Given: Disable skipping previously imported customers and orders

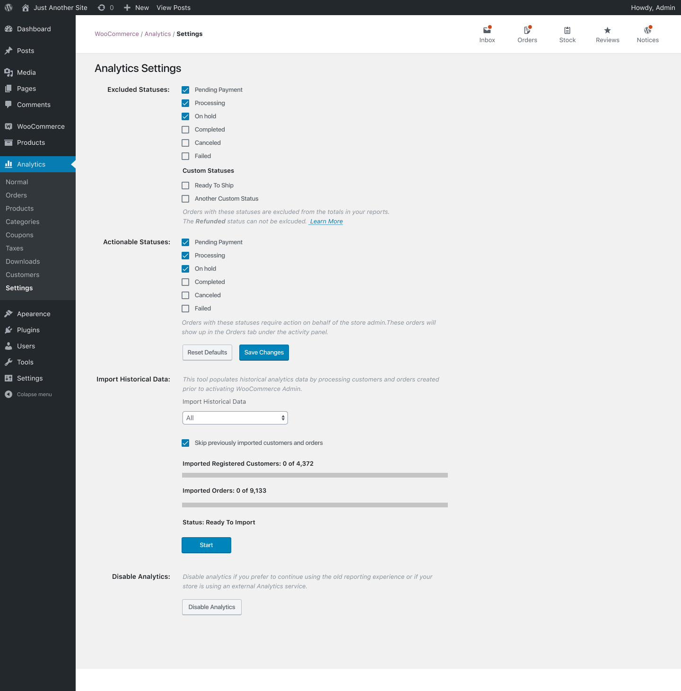Looking at the screenshot, I should [185, 443].
